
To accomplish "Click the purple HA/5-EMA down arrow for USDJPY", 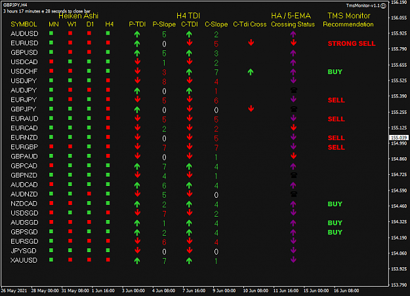I will [293, 80].
